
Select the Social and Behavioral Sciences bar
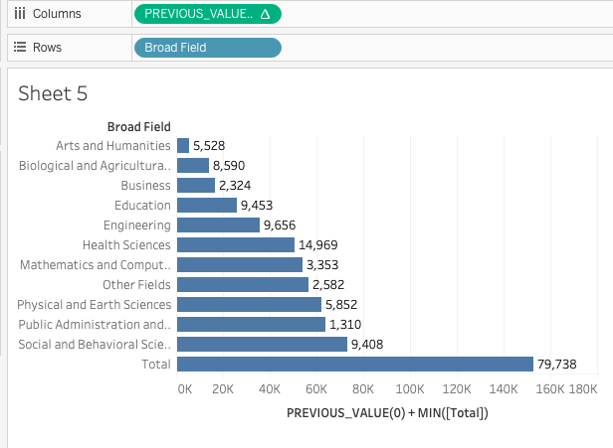click(261, 345)
